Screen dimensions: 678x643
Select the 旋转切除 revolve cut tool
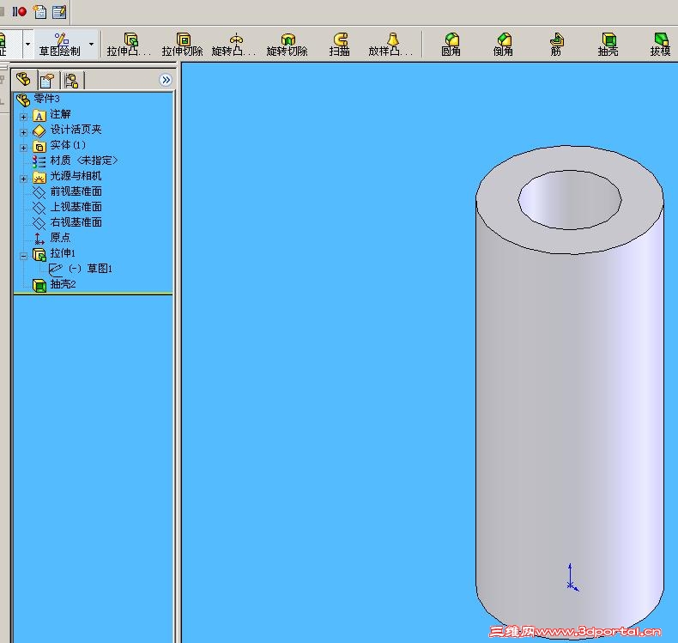coord(288,45)
